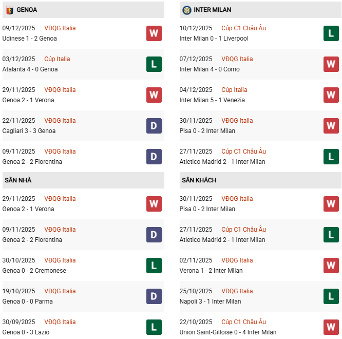This screenshot has width=342, height=339.
Task: Click the L badge for Inter Milan 0-1 Liverpool
Action: [x=331, y=33]
